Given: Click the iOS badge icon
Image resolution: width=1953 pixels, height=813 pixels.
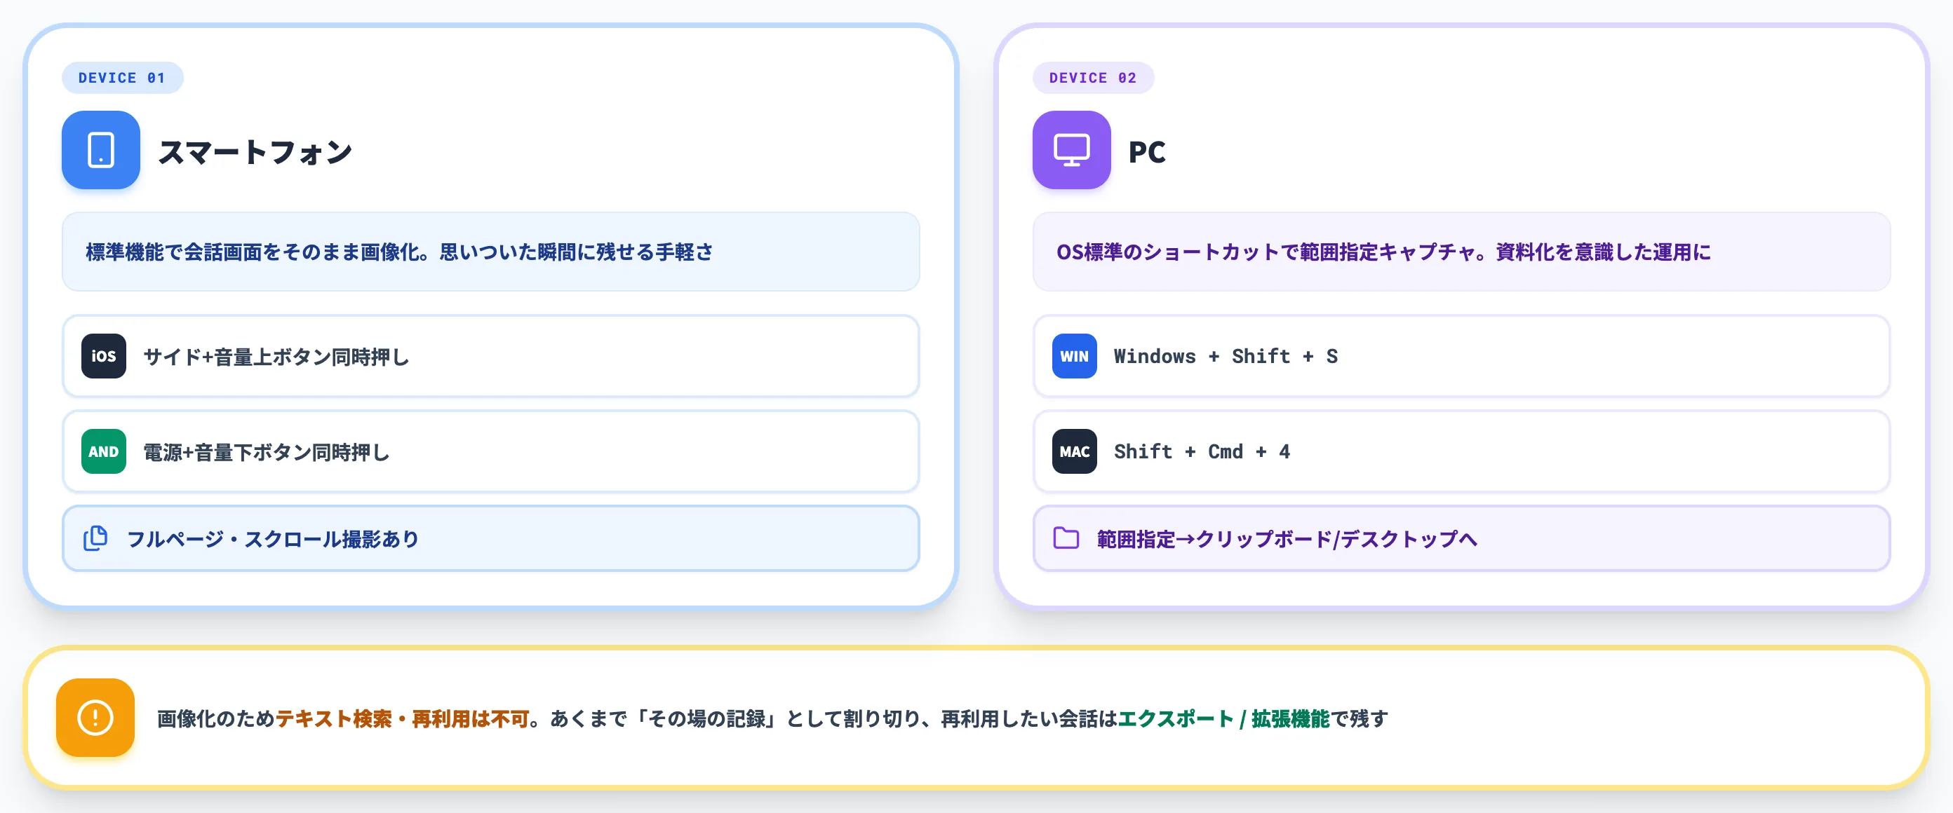Looking at the screenshot, I should pyautogui.click(x=104, y=356).
